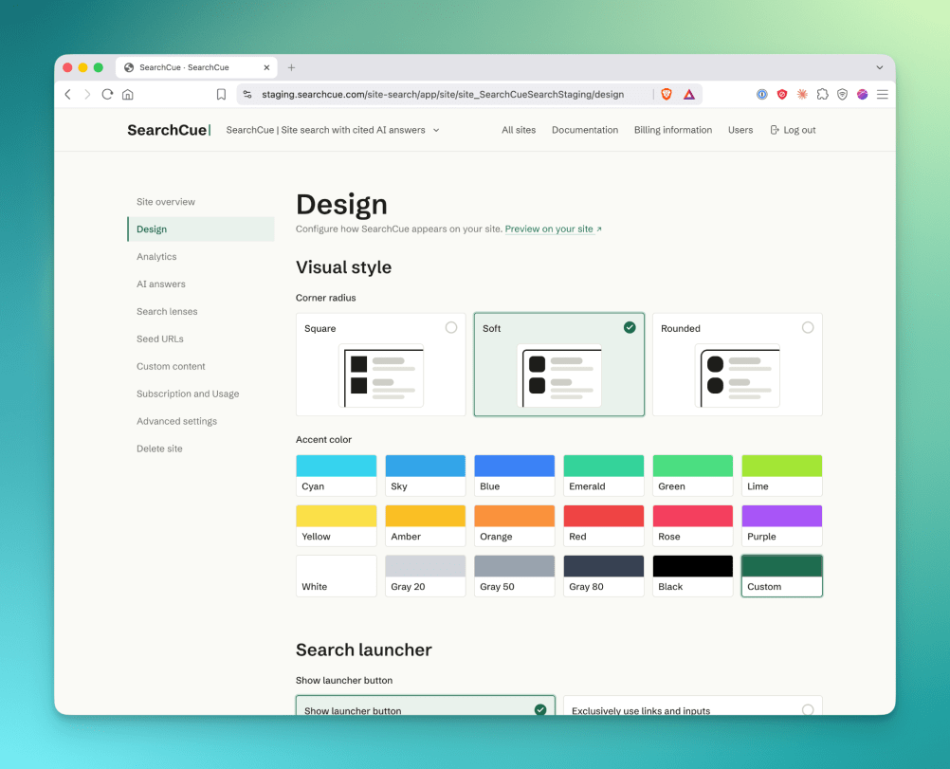
Task: Open the 1Password extension icon
Action: 762,95
